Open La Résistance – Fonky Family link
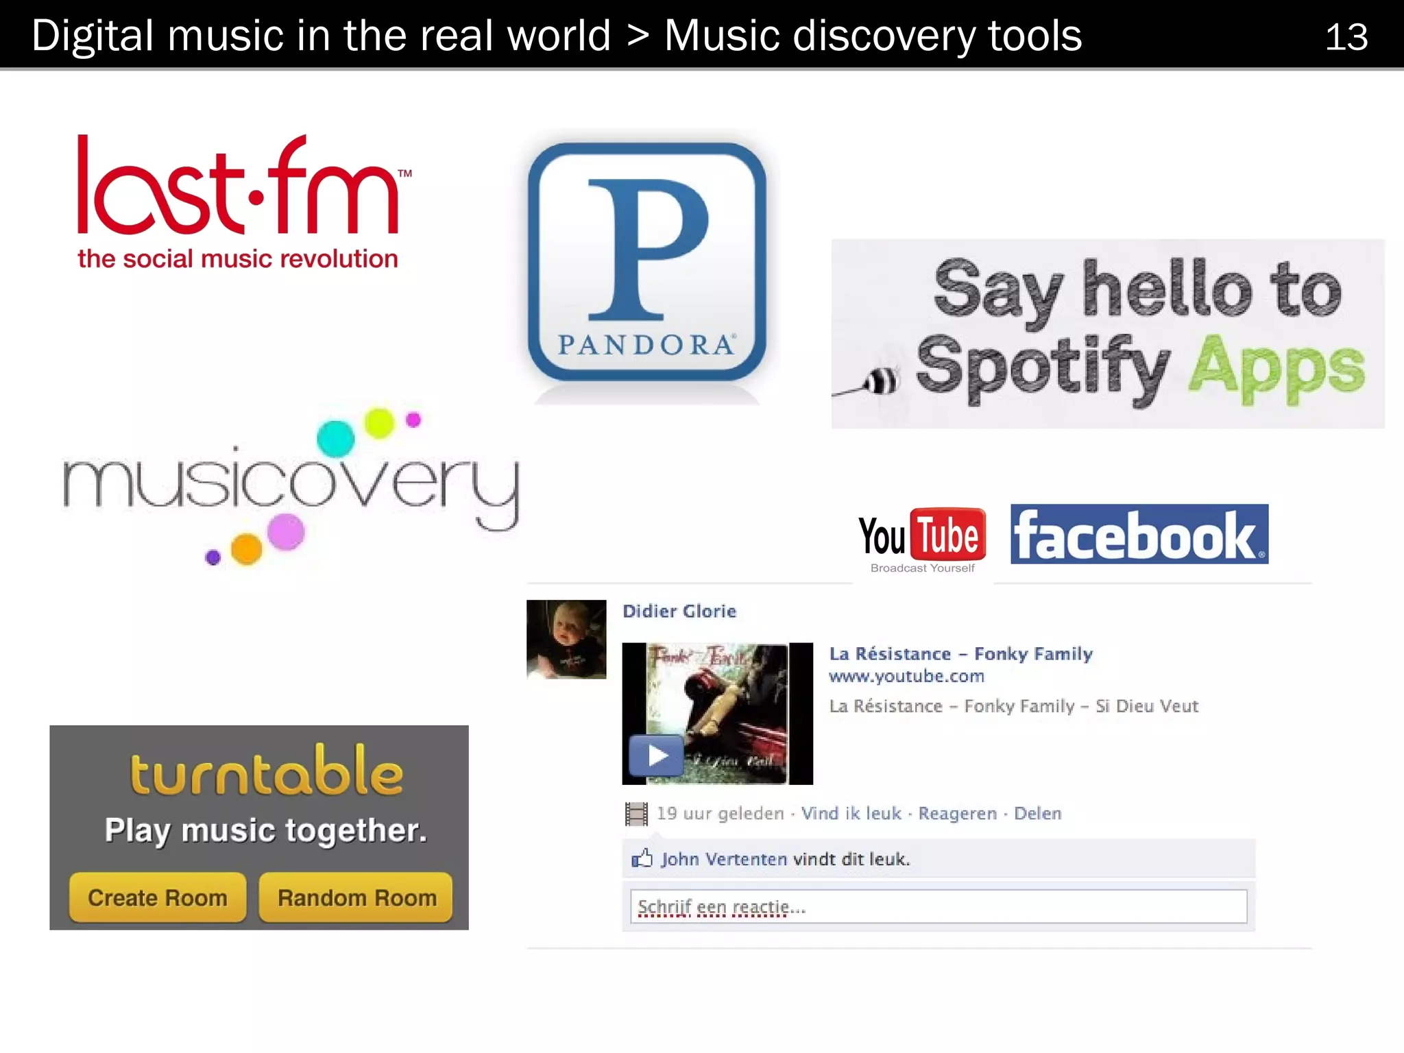The image size is (1404, 1053). (x=961, y=653)
